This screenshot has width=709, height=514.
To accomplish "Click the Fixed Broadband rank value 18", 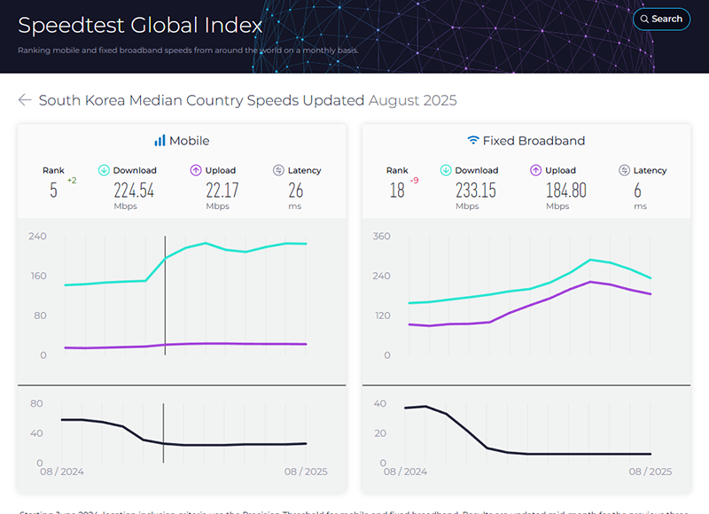I will (396, 189).
